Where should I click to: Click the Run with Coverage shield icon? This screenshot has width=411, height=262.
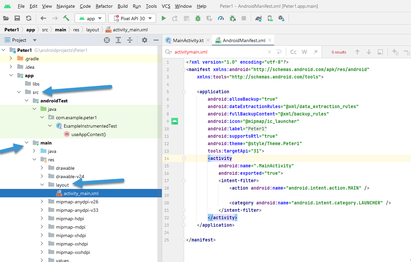click(x=209, y=19)
